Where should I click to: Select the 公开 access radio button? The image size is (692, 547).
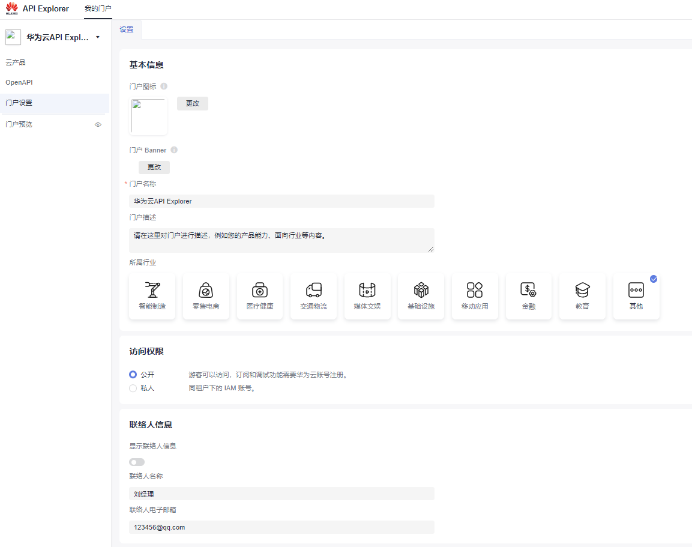click(133, 375)
